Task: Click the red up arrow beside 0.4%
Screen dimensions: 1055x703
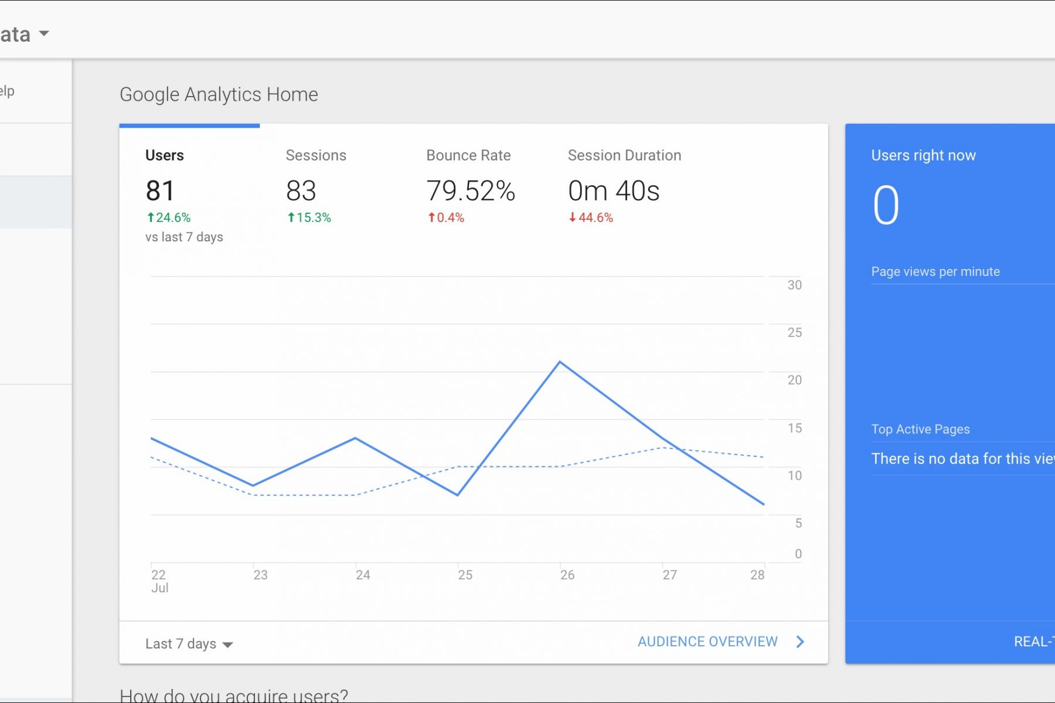Action: 432,217
